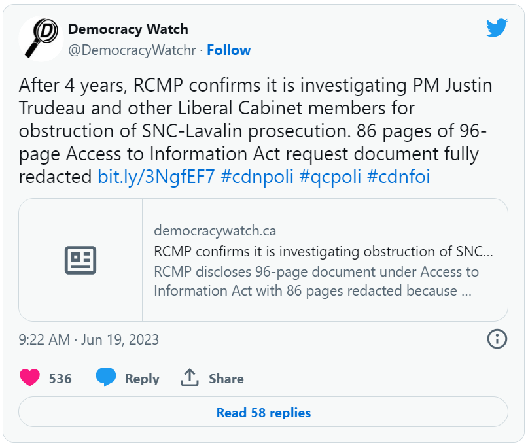Screen dimensions: 528x446
Task: Click the Twitter bird logo
Action: [497, 27]
